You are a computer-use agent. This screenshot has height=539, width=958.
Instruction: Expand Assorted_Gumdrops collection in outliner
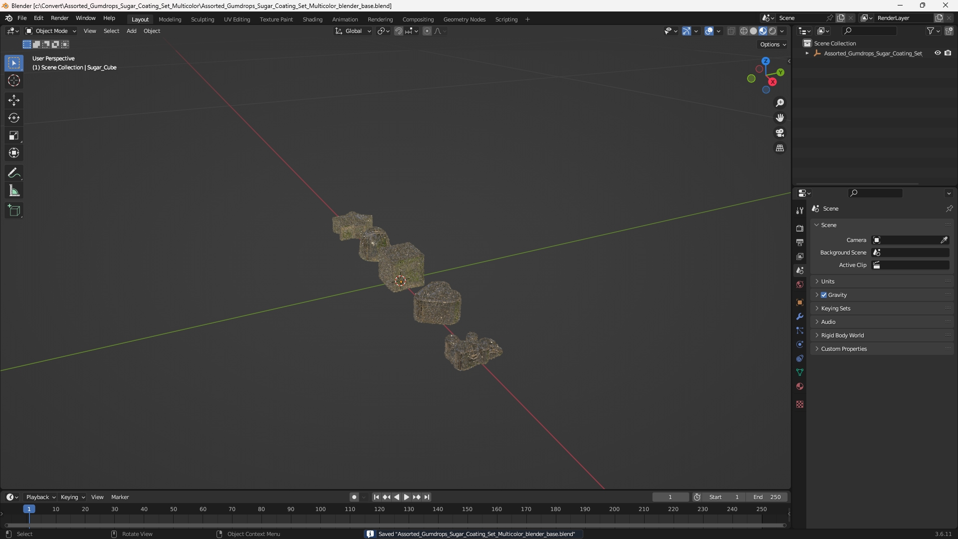coord(807,53)
